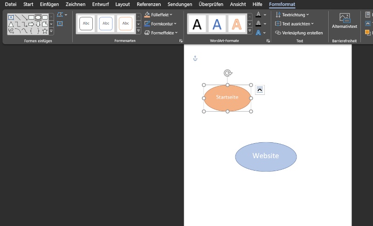Viewport: 373px width, 226px height.
Task: Pick the rounded rectangle shape
Action: [45, 17]
